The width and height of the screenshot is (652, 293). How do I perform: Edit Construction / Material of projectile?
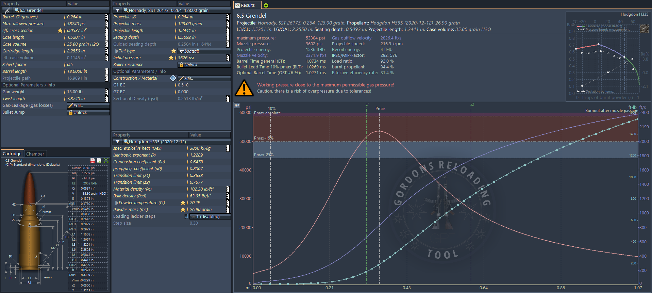[204, 78]
